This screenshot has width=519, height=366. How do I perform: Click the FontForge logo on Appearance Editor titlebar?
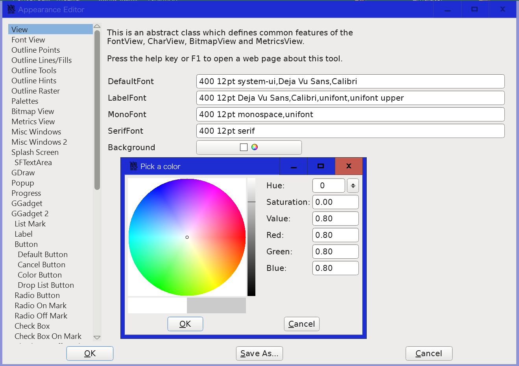pos(11,9)
